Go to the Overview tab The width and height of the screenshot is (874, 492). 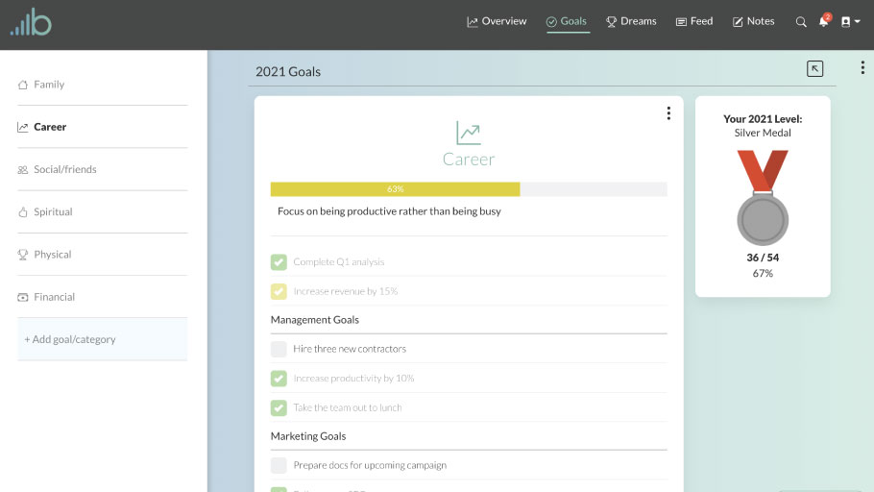(x=497, y=21)
